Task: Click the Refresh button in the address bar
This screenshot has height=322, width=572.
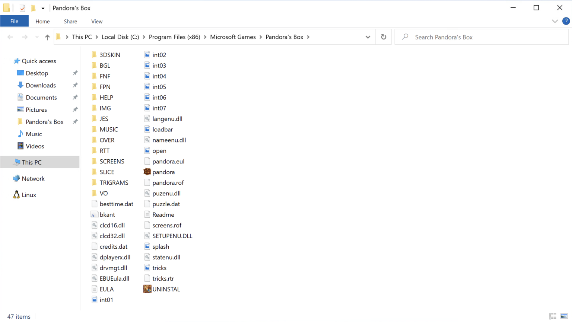Action: 384,37
